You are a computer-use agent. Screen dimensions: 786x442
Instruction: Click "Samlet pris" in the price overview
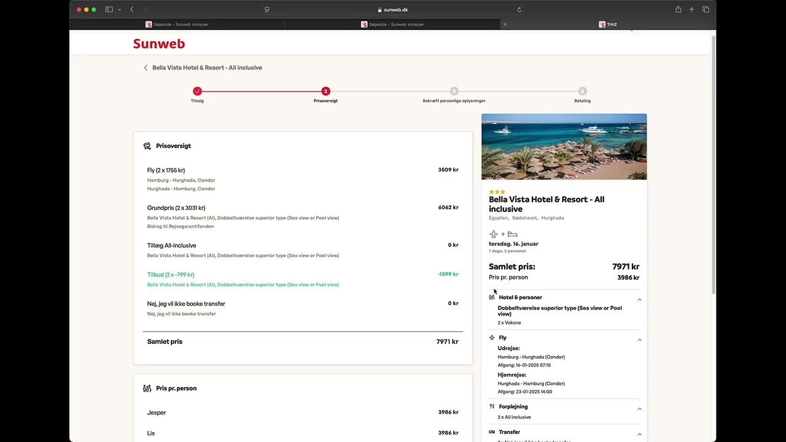165,342
